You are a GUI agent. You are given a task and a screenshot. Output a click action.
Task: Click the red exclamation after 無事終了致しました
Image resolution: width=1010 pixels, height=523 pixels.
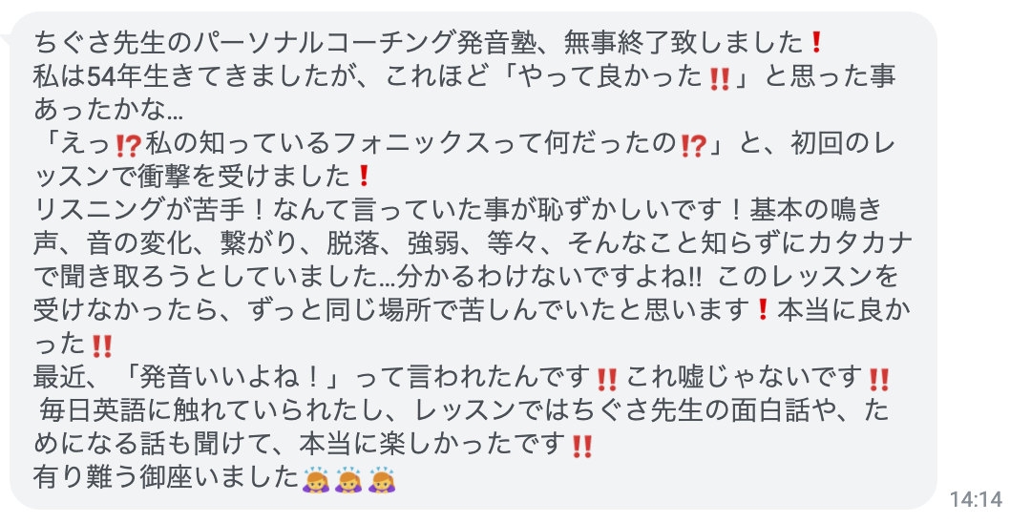click(x=816, y=43)
